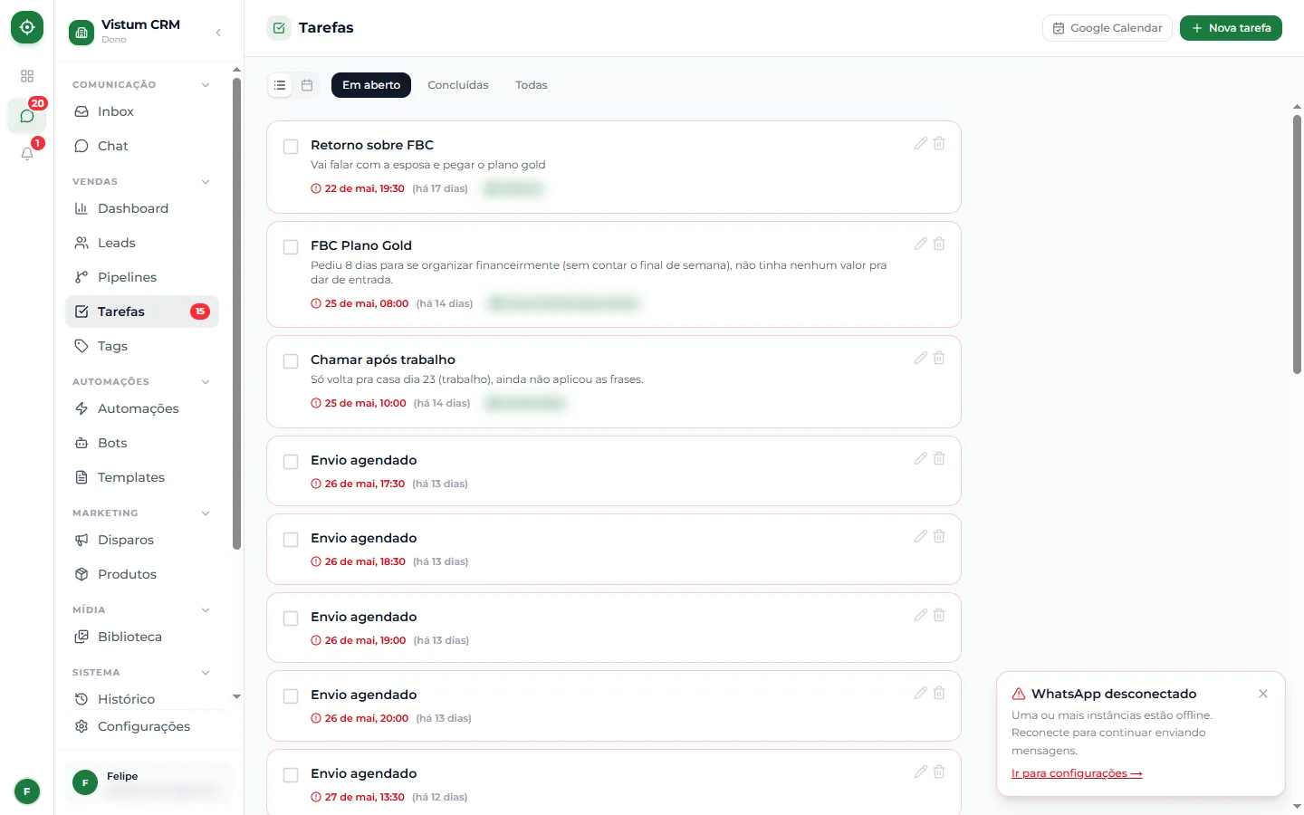Open Google Calendar integration
The height and width of the screenshot is (815, 1304).
1107,28
